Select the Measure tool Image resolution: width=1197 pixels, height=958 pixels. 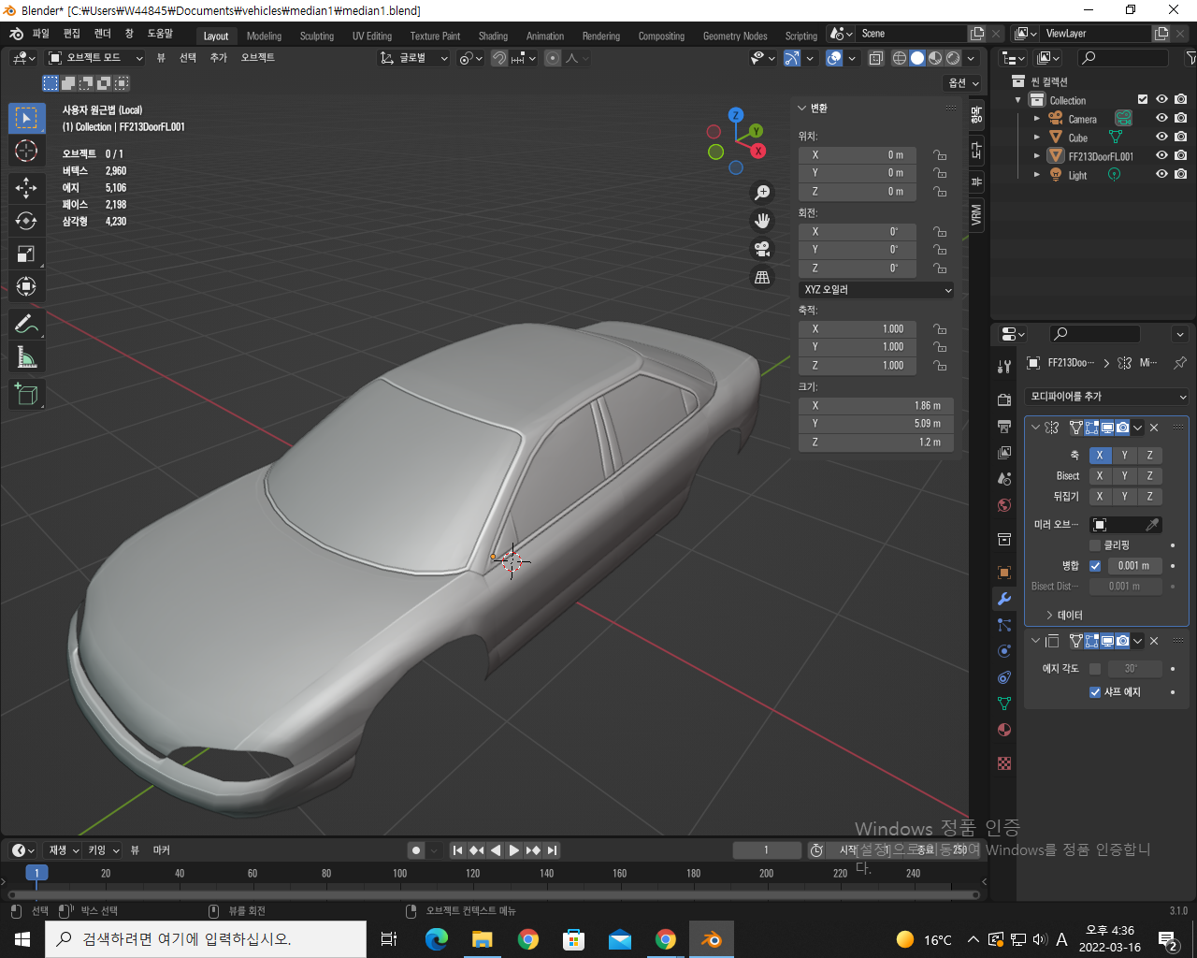(26, 358)
